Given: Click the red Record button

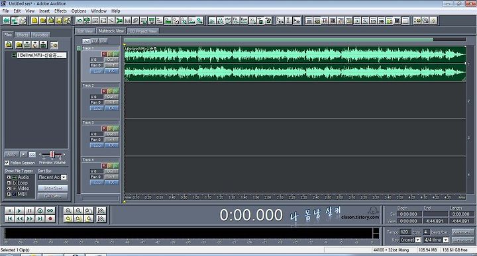Looking at the screenshot, I should pos(50,219).
